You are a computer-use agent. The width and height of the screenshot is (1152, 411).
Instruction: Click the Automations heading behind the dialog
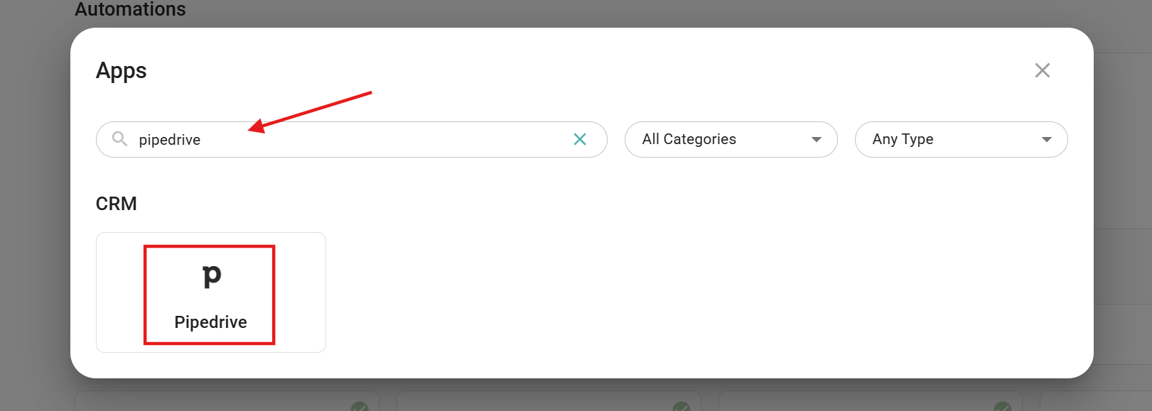[130, 9]
